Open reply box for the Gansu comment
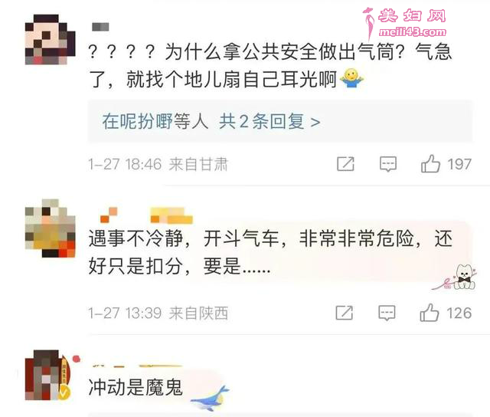This screenshot has width=490, height=417. [388, 164]
